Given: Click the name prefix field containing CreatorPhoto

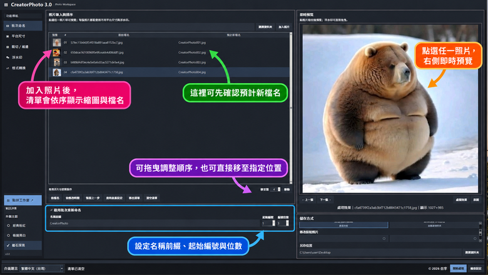Looking at the screenshot, I should tap(154, 223).
